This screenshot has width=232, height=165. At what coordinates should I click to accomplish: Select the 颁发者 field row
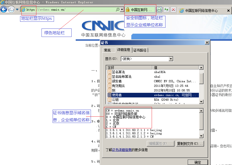tap(152, 81)
